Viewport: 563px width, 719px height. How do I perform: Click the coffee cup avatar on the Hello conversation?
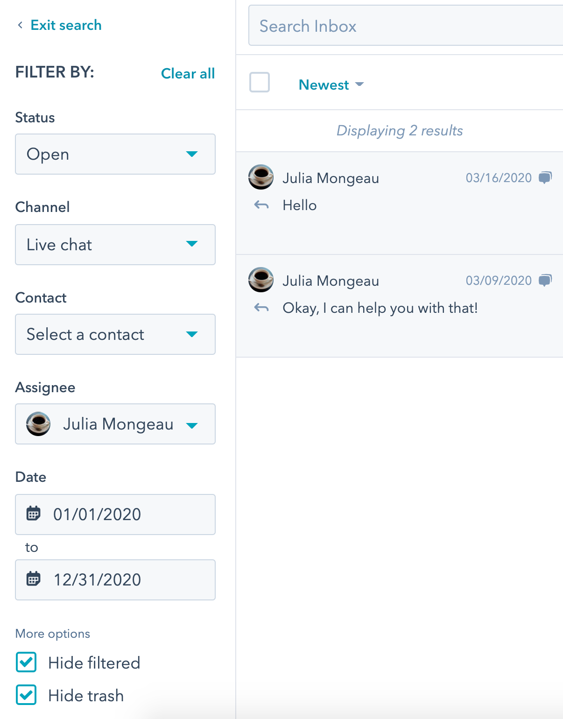click(x=261, y=177)
